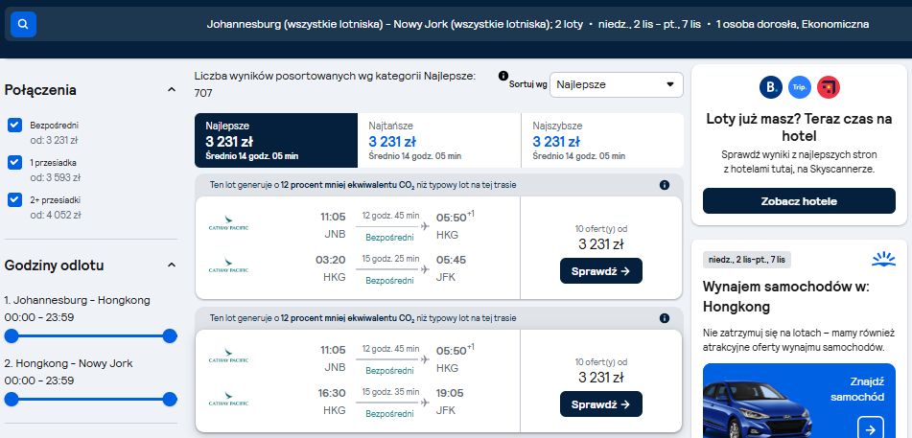The width and height of the screenshot is (912, 438).
Task: Click the Trip.com round logo icon
Action: point(800,87)
